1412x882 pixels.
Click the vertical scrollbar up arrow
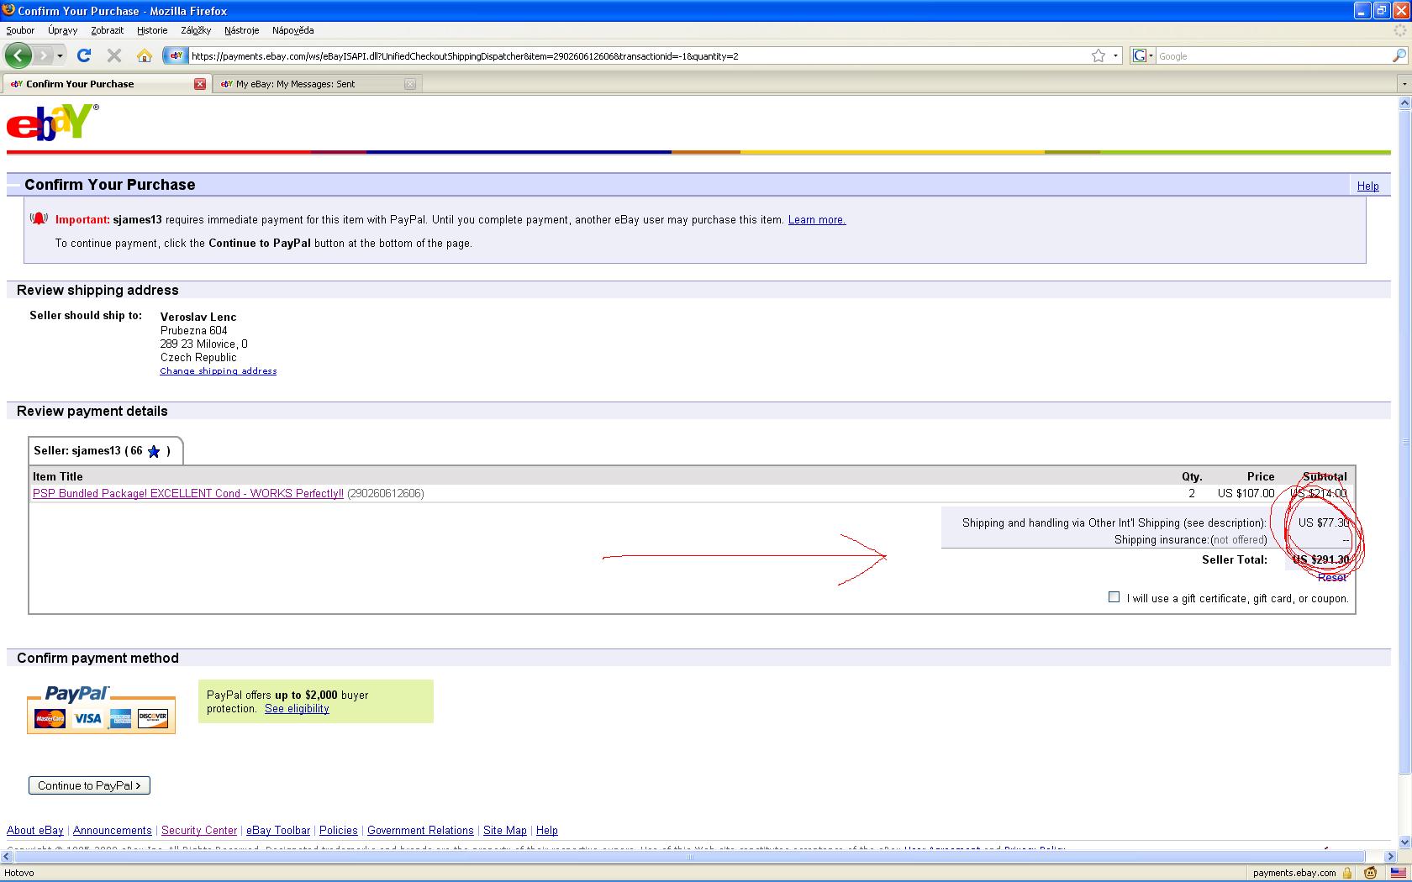point(1404,103)
